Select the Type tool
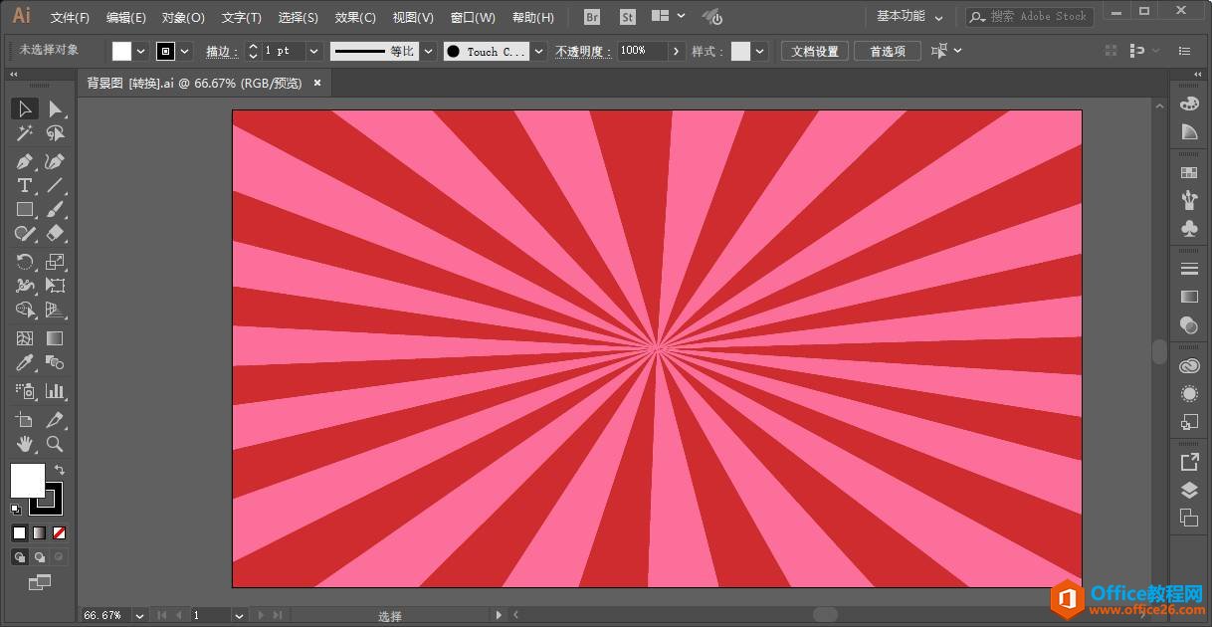Screen dimensions: 1212x627 tap(25, 185)
